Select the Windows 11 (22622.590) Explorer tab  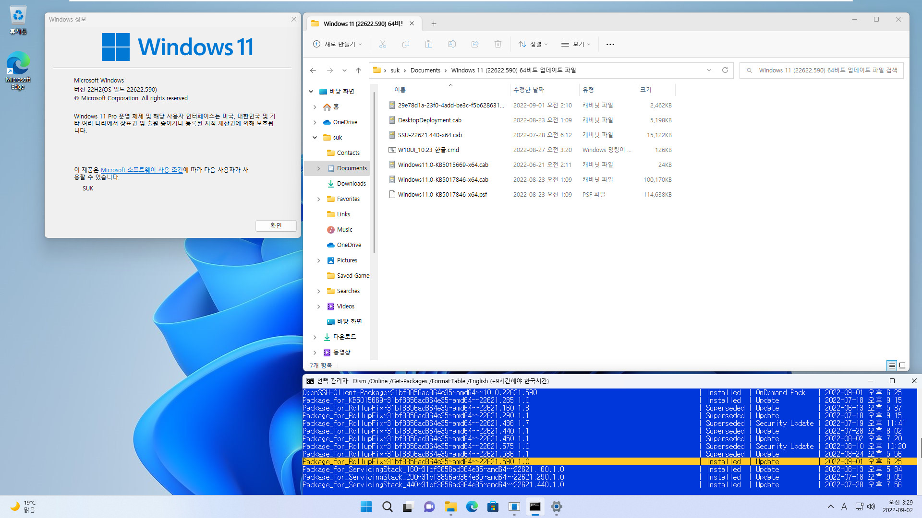[363, 24]
